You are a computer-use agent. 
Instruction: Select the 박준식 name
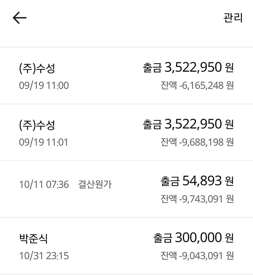click(34, 238)
